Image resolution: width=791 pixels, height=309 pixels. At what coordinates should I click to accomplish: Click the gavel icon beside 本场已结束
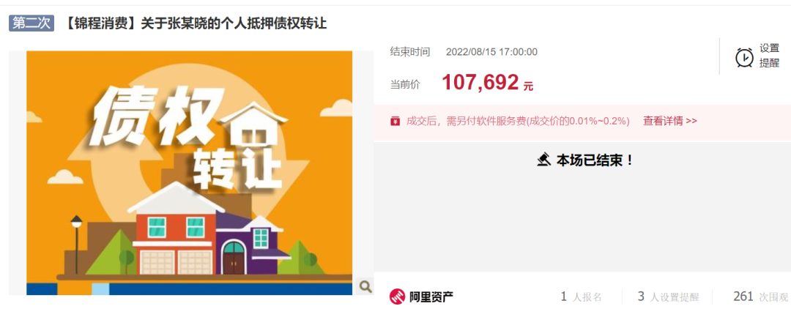[543, 161]
